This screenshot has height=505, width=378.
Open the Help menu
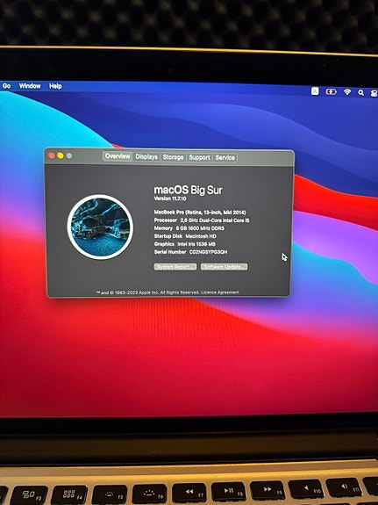[55, 86]
